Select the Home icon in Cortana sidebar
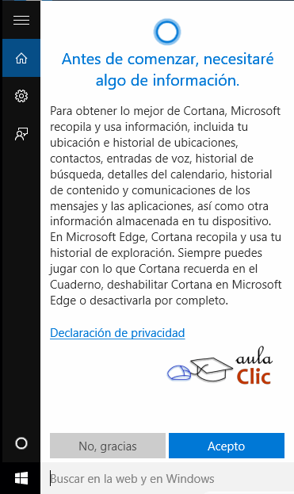This screenshot has height=494, width=294. pyautogui.click(x=21, y=58)
